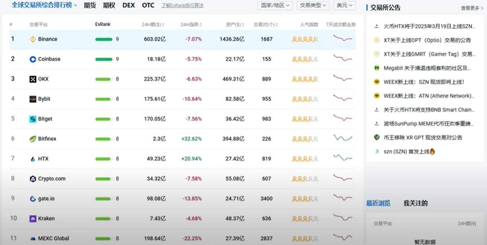Viewport: 487px width, 245px height.
Task: Click HTX's 7-day volume trend chart
Action: 343,158
